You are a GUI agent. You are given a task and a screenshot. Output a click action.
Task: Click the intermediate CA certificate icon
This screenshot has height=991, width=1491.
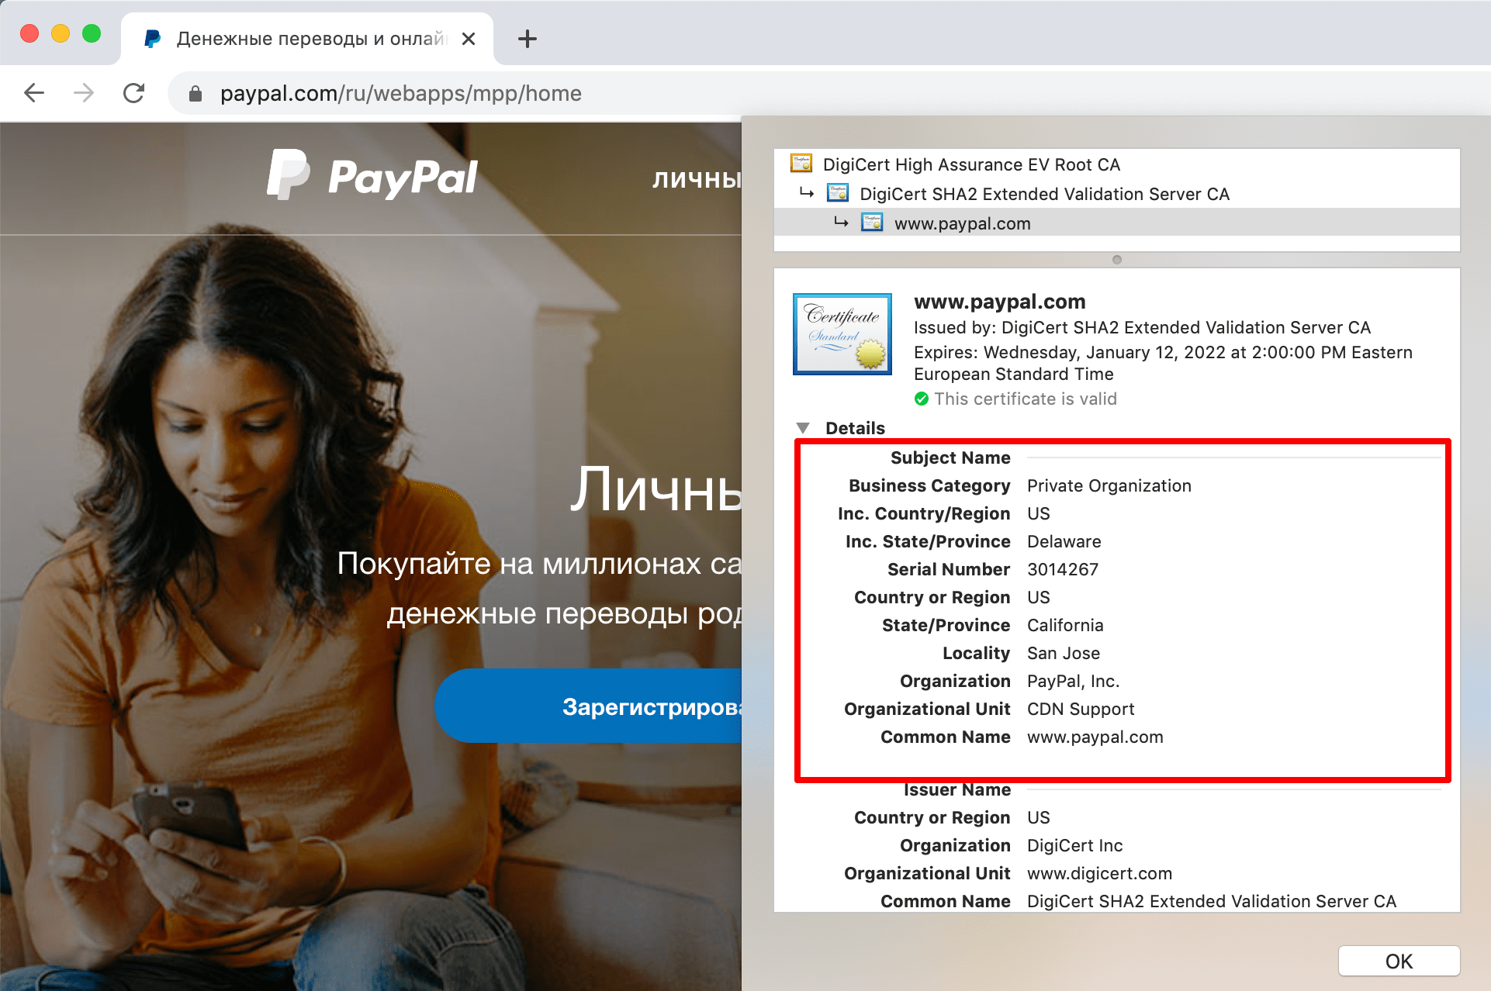(x=838, y=193)
